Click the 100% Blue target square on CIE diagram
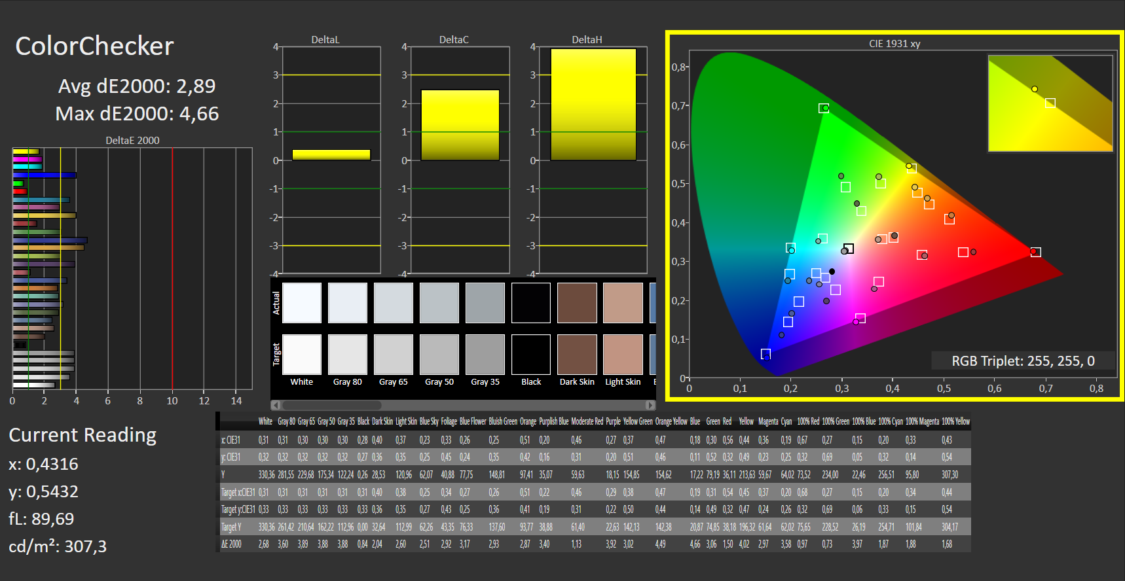Viewport: 1125px width, 581px height. tap(765, 354)
